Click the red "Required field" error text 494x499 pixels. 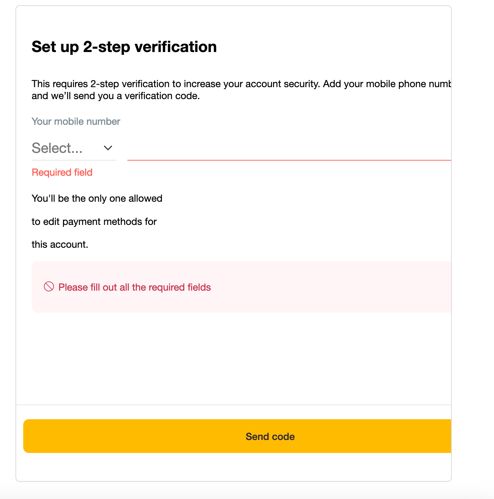(x=62, y=173)
